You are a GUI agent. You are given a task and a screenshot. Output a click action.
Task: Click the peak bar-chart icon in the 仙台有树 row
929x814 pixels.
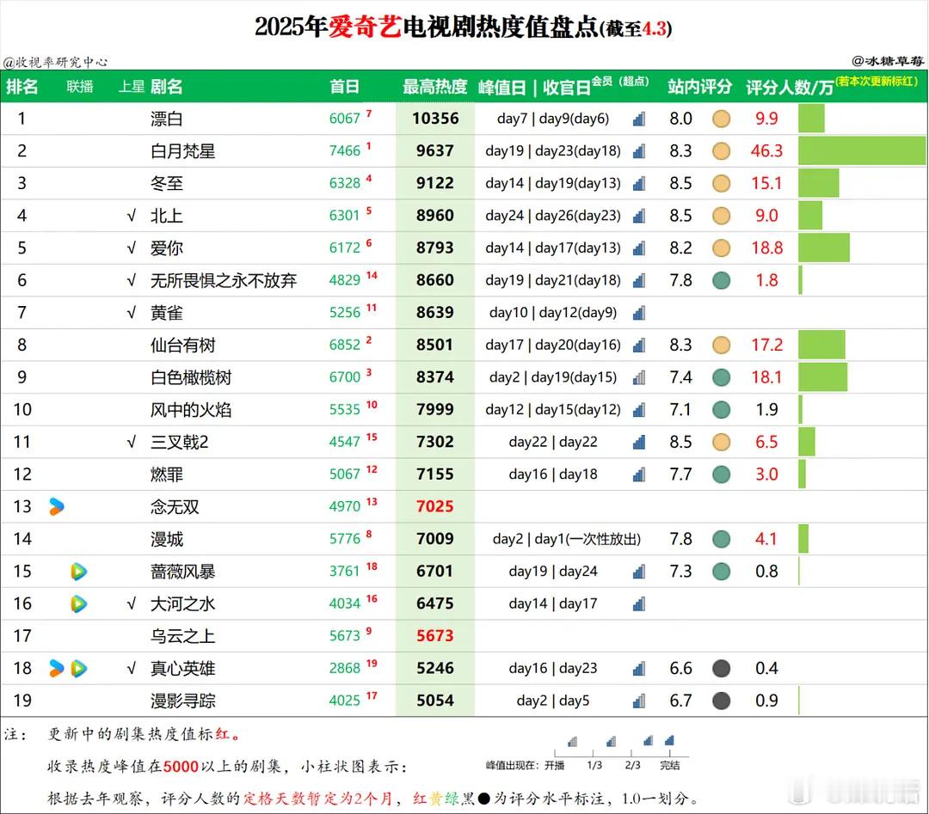638,346
